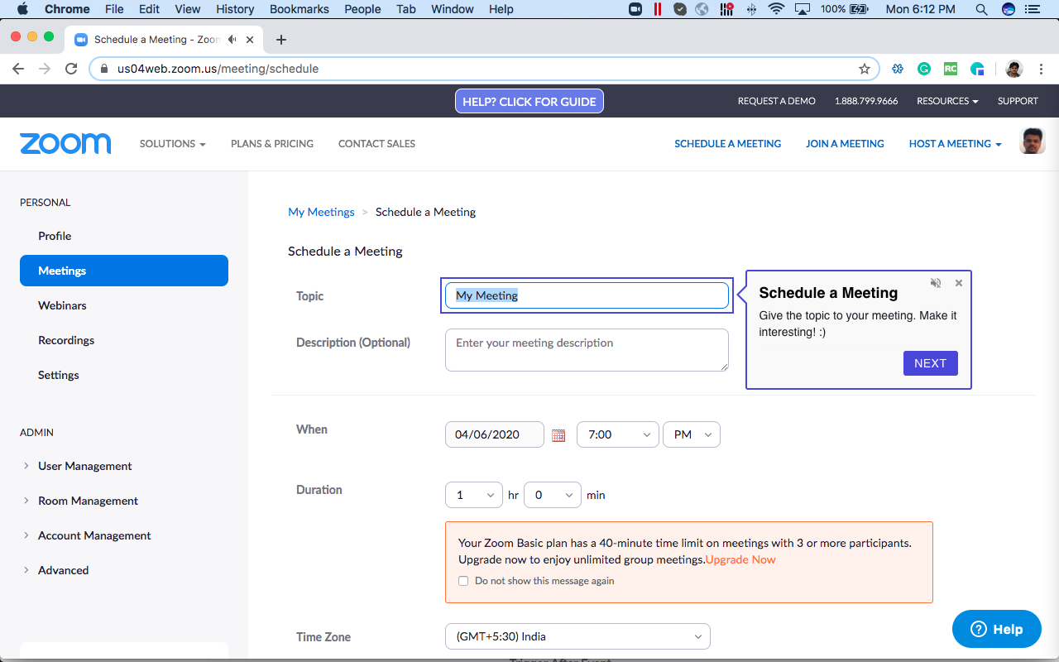Click the site lock icon in address bar
The image size is (1059, 662).
point(103,69)
